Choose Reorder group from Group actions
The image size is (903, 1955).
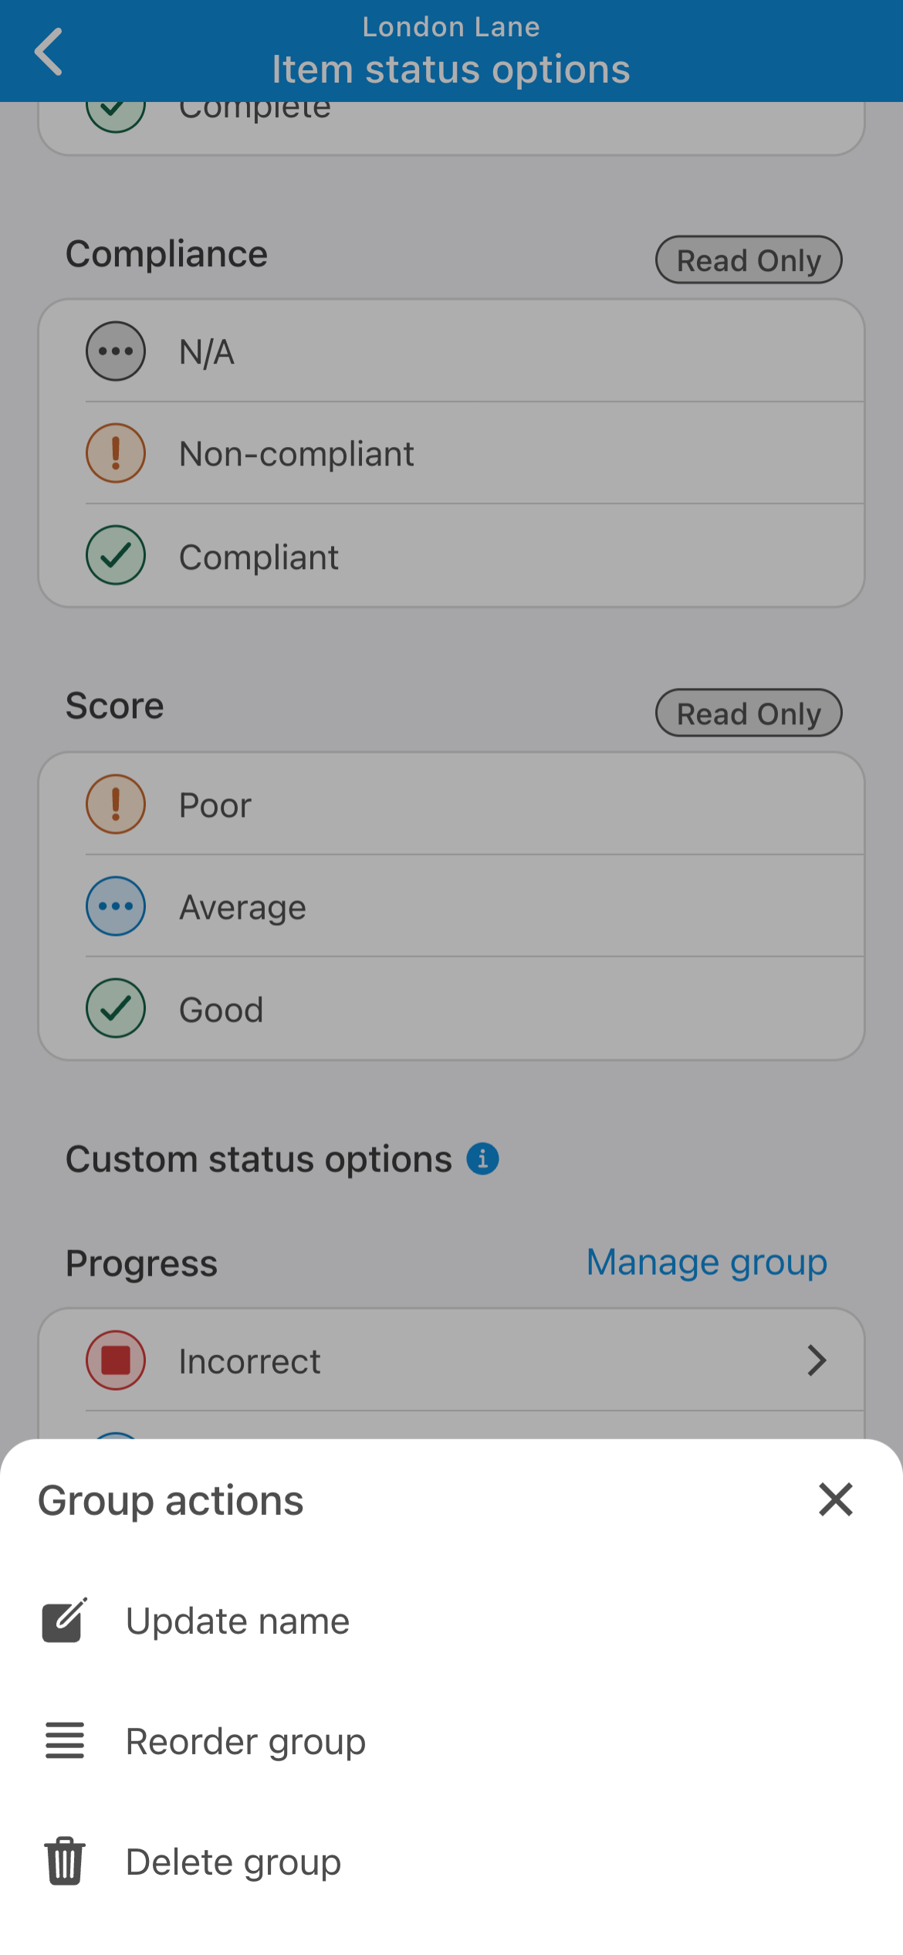click(x=245, y=1741)
